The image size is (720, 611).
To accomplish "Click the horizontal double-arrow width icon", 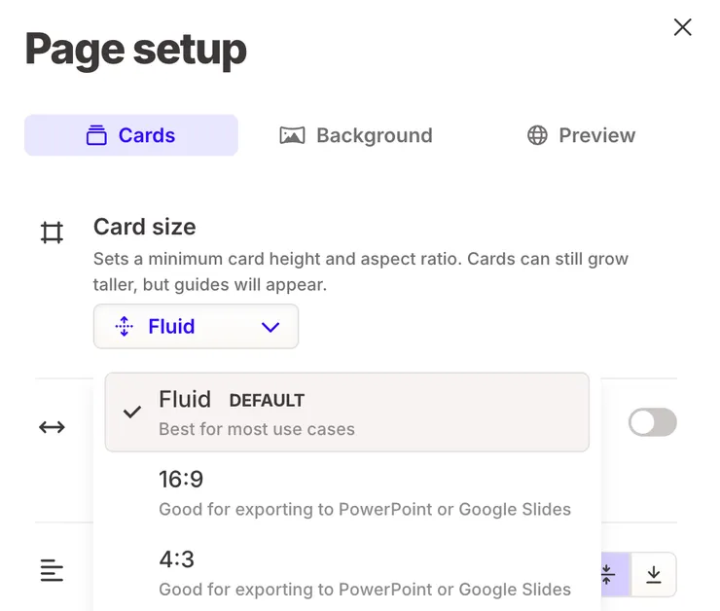I will pyautogui.click(x=52, y=426).
